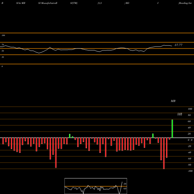Click the MR axis label 80
194x194 pixels.
click(189, 115)
